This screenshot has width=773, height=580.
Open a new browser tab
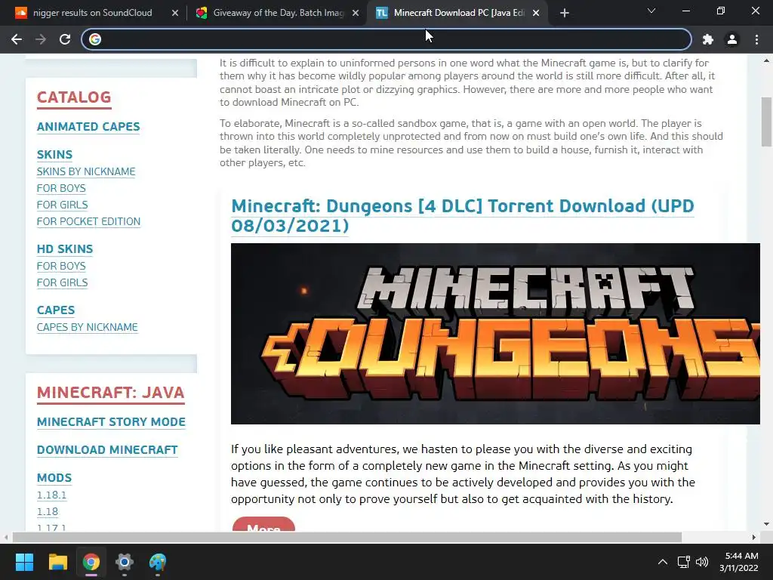coord(565,13)
